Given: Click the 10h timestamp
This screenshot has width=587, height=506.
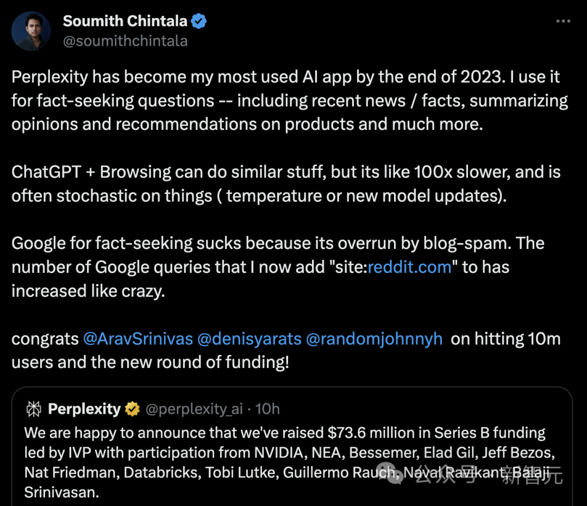Looking at the screenshot, I should (x=267, y=409).
